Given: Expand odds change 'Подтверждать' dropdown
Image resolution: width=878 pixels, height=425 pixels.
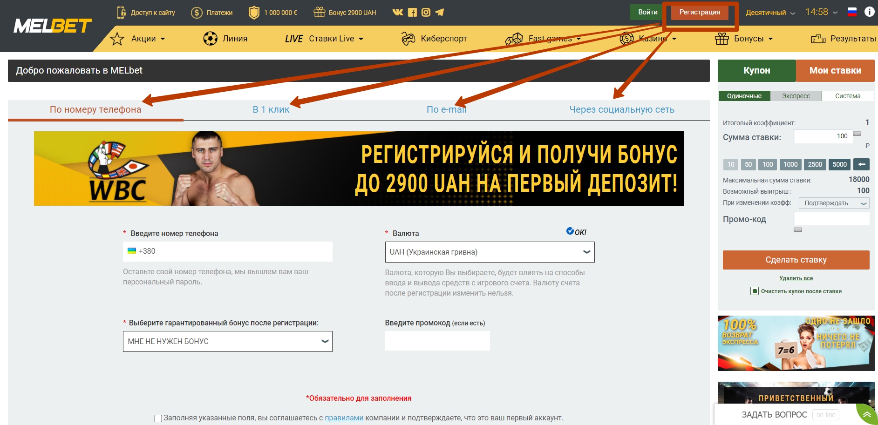Looking at the screenshot, I should (x=834, y=203).
